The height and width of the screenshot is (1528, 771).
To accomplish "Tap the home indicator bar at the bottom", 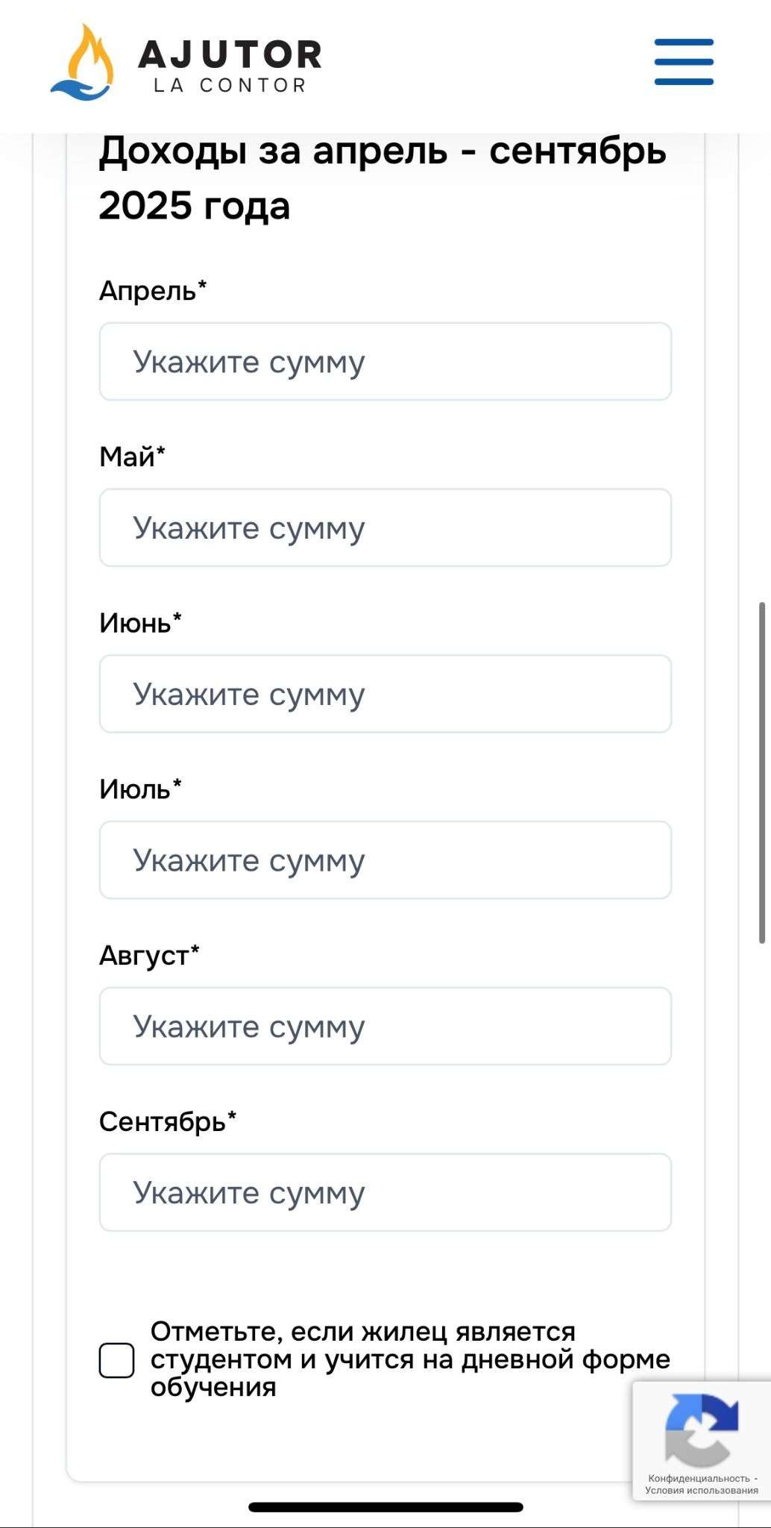I will [385, 1507].
